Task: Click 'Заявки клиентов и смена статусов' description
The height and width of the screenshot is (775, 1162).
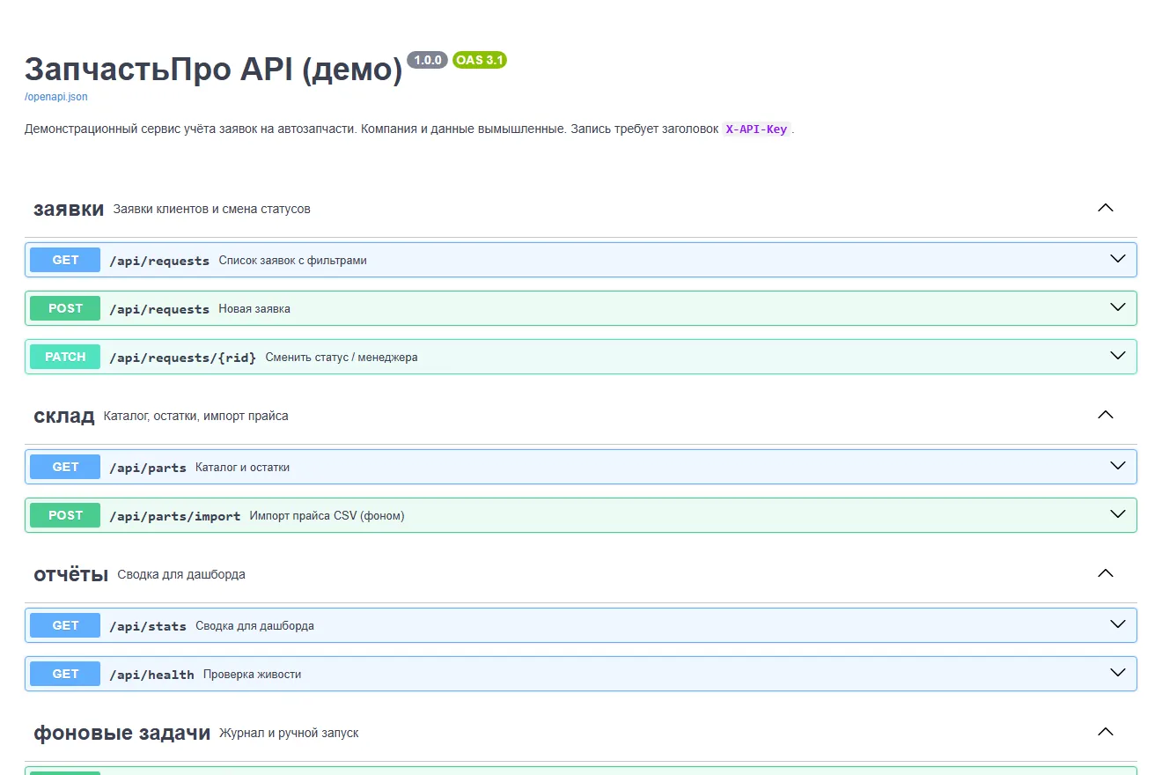Action: click(x=212, y=210)
